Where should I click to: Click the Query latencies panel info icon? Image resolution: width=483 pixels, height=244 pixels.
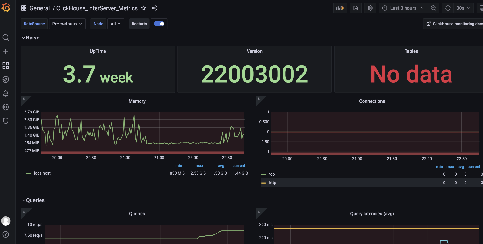(x=259, y=211)
